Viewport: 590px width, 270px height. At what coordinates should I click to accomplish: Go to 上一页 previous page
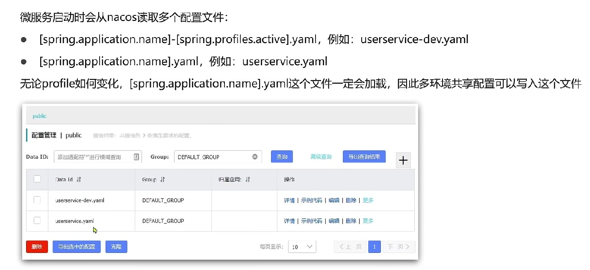click(x=350, y=247)
